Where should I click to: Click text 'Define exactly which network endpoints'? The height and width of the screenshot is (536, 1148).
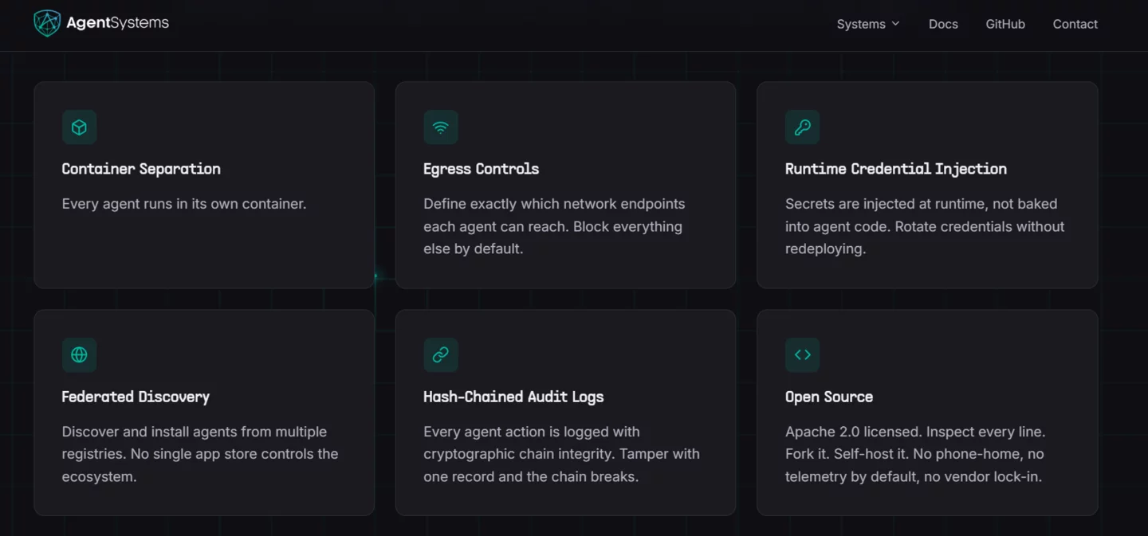click(x=554, y=204)
